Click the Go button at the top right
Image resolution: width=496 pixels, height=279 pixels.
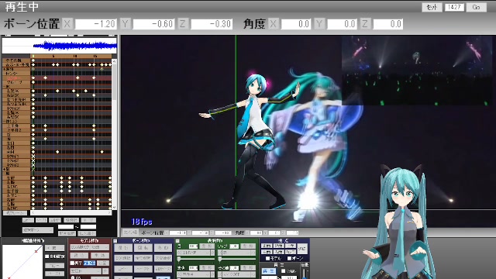(477, 7)
